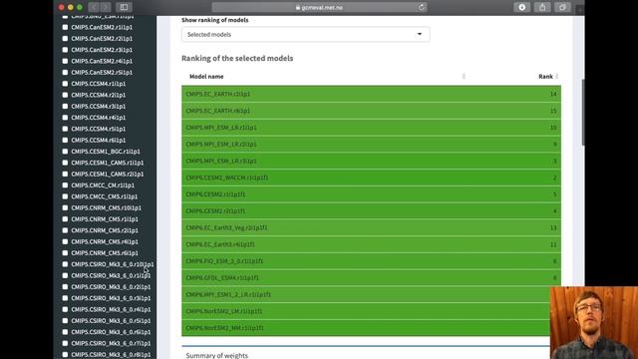638x359 pixels.
Task: Show all Safari tabs overview
Action: pyautogui.click(x=562, y=7)
